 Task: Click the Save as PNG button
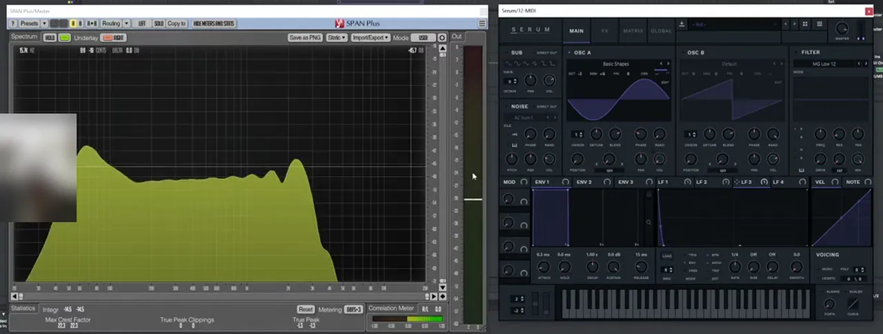pos(305,37)
